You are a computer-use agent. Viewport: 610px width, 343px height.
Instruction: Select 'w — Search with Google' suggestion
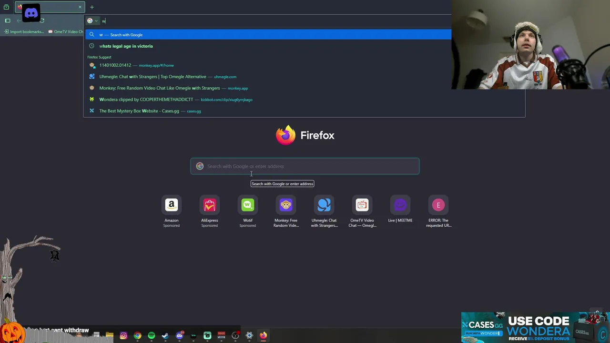tap(268, 35)
